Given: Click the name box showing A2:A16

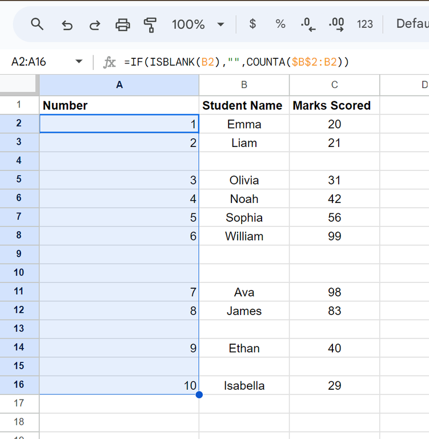Looking at the screenshot, I should pyautogui.click(x=34, y=62).
